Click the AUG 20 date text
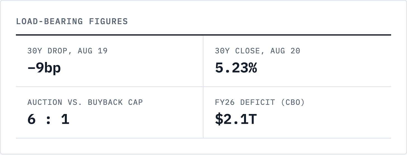407x155 pixels. [285, 51]
